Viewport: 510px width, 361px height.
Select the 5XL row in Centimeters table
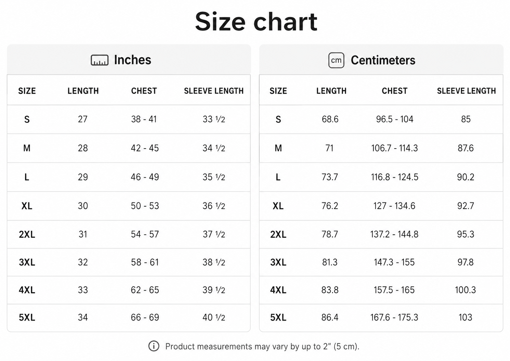[x=381, y=318]
